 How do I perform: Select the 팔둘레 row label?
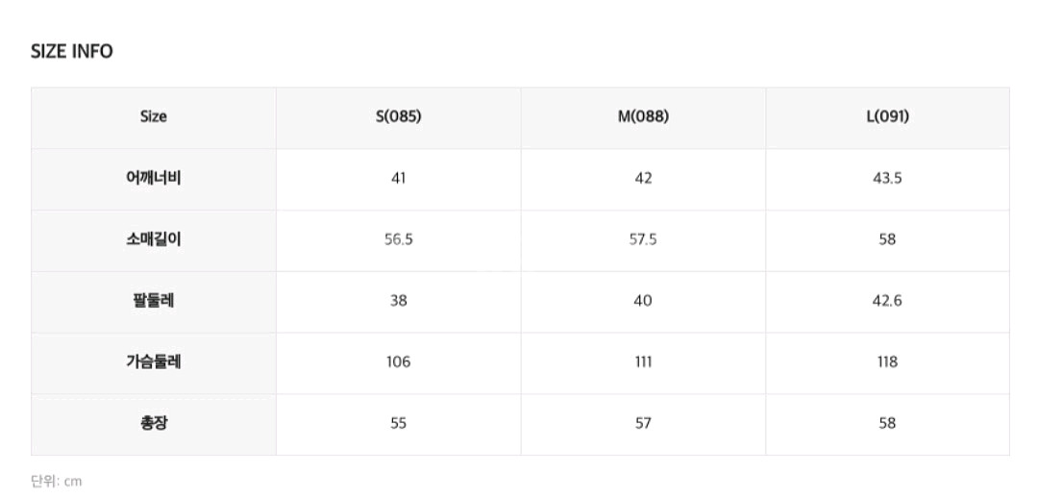click(153, 301)
